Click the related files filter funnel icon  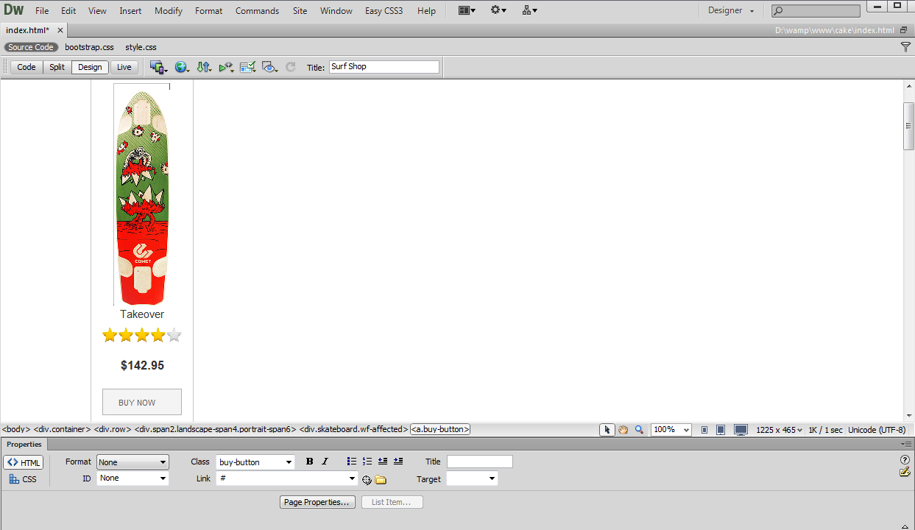(905, 47)
